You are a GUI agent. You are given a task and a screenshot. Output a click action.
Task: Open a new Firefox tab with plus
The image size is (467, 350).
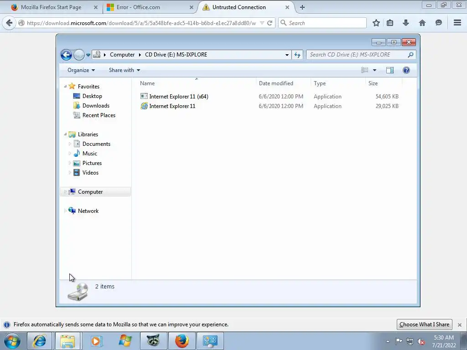[302, 7]
